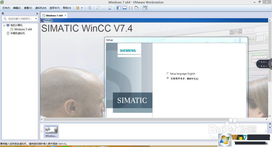
Task: Open the power options dropdown arrow
Action: pyautogui.click(x=82, y=8)
